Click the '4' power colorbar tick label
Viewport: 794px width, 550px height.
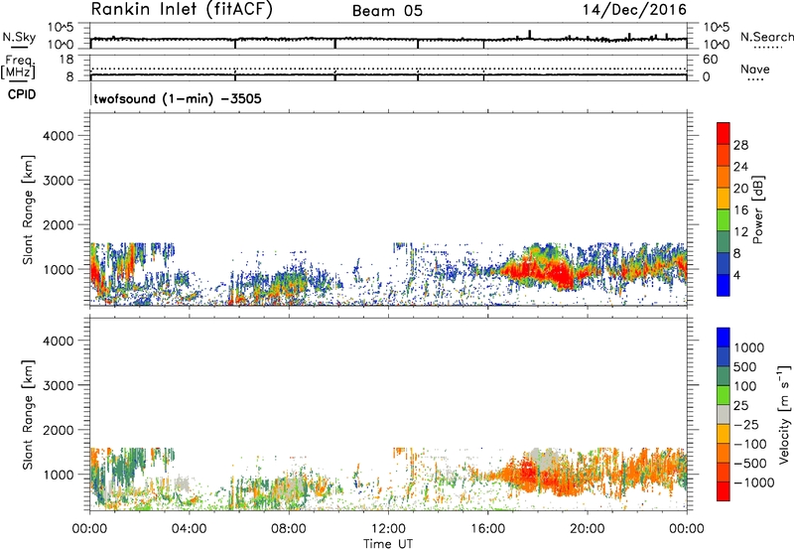[x=737, y=276]
